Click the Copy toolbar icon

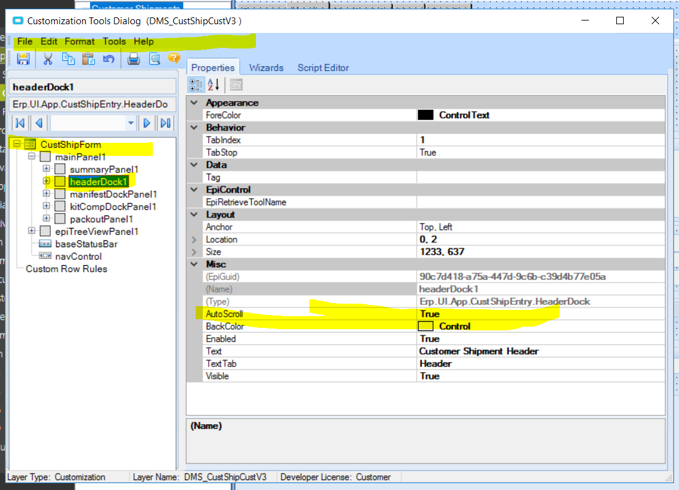point(68,59)
